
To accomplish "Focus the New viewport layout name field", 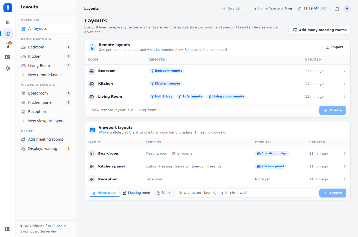I will click(246, 193).
